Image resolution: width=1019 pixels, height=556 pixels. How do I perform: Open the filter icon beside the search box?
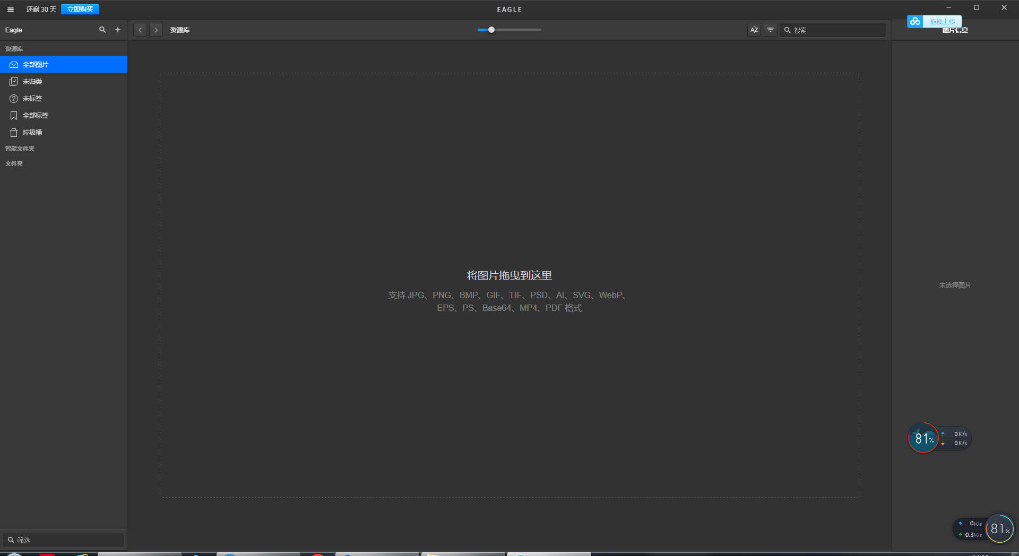coord(770,30)
